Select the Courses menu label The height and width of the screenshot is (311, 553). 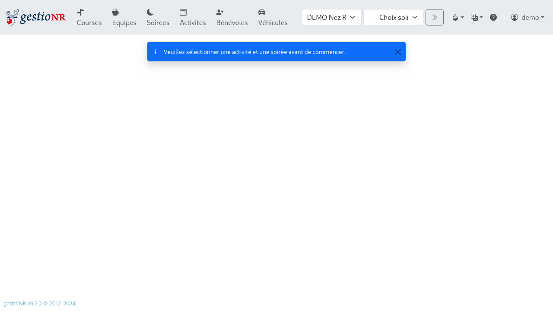tap(89, 22)
